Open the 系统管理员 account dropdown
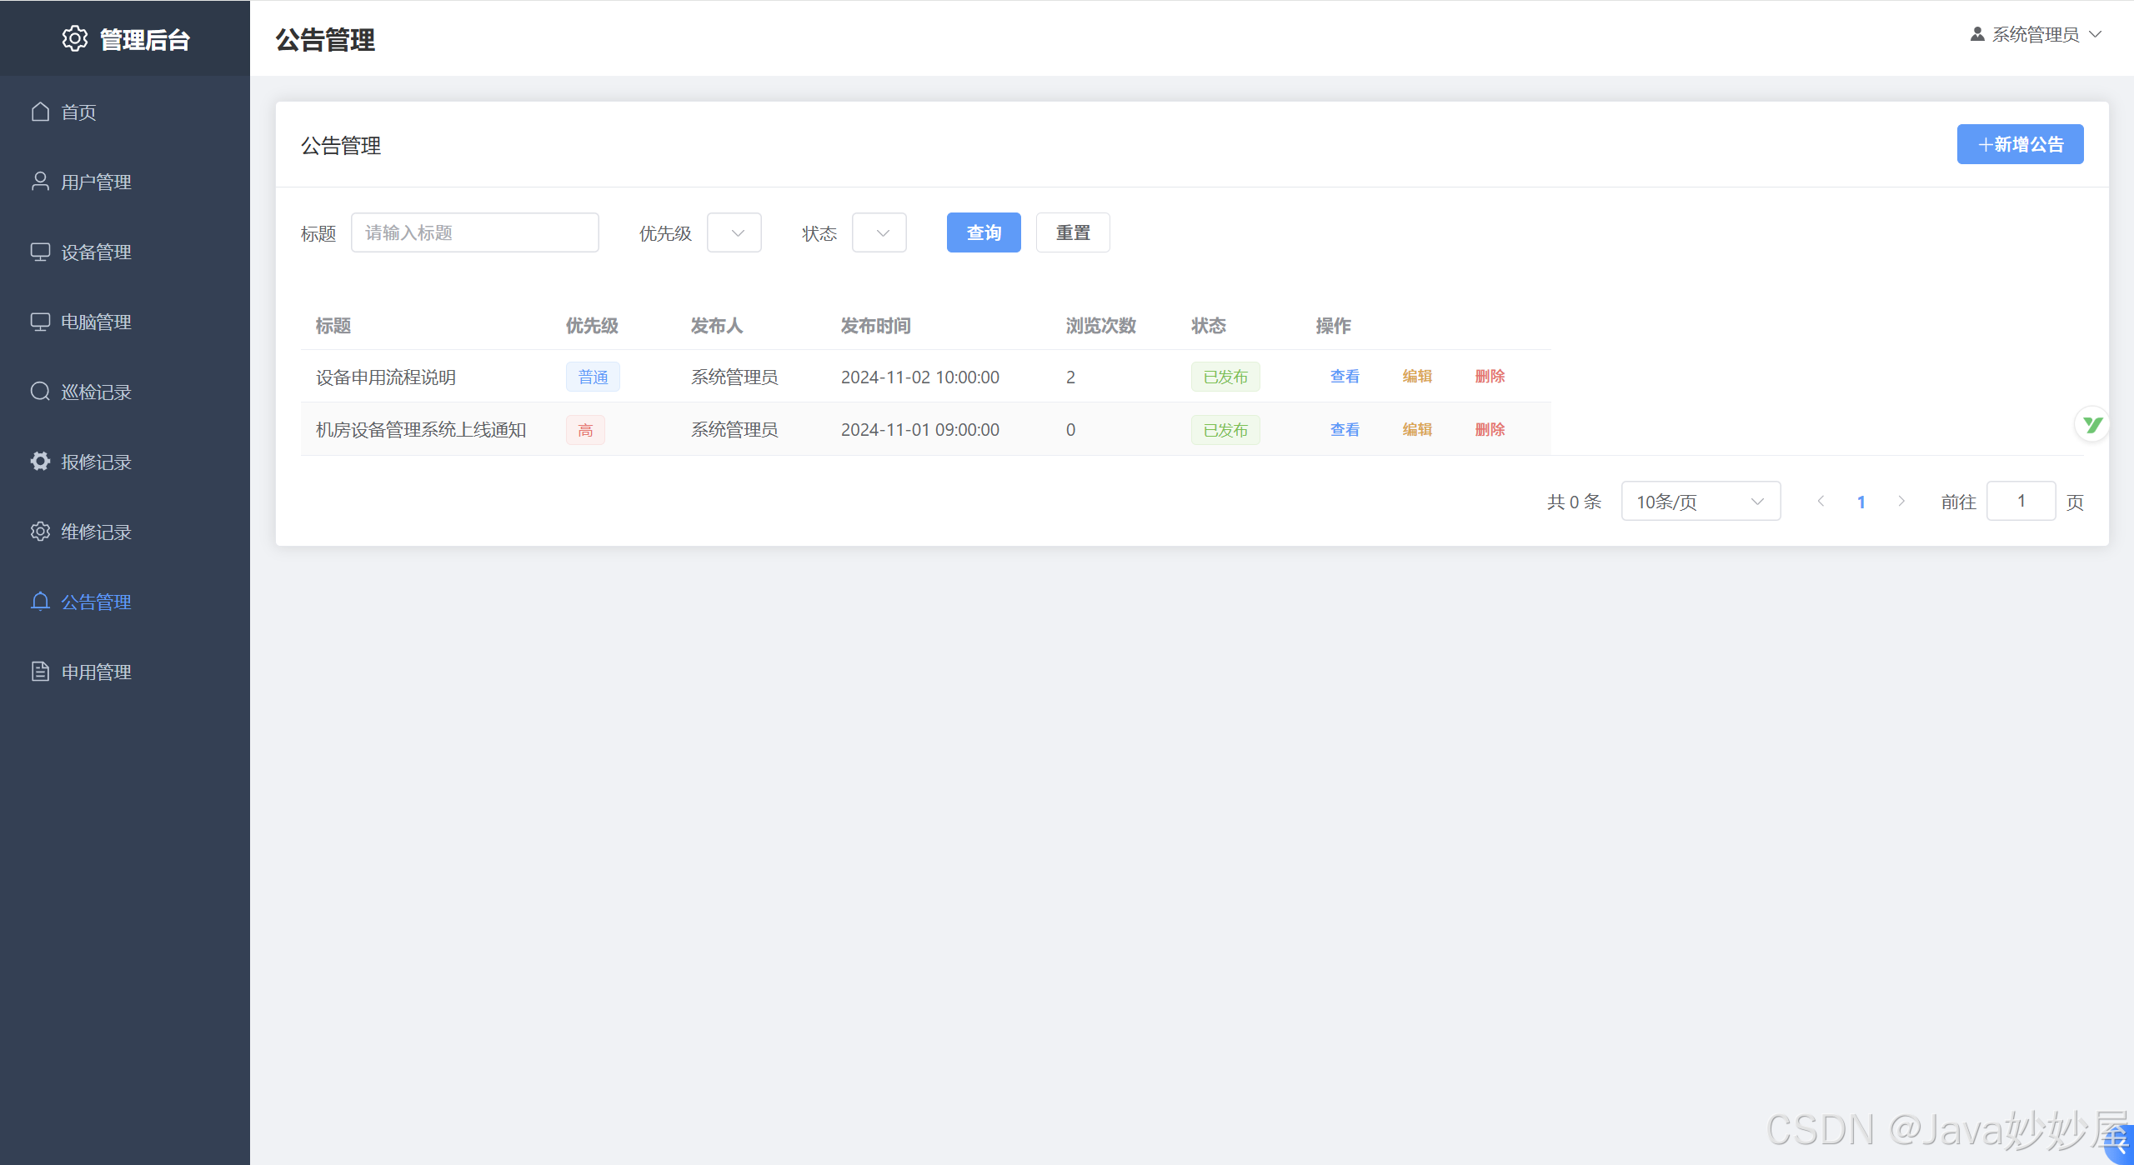The width and height of the screenshot is (2134, 1165). (2036, 34)
